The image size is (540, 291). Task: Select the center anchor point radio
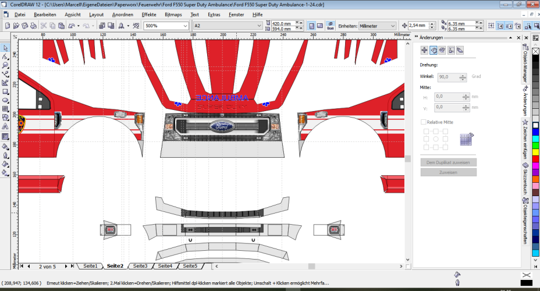(x=436, y=139)
